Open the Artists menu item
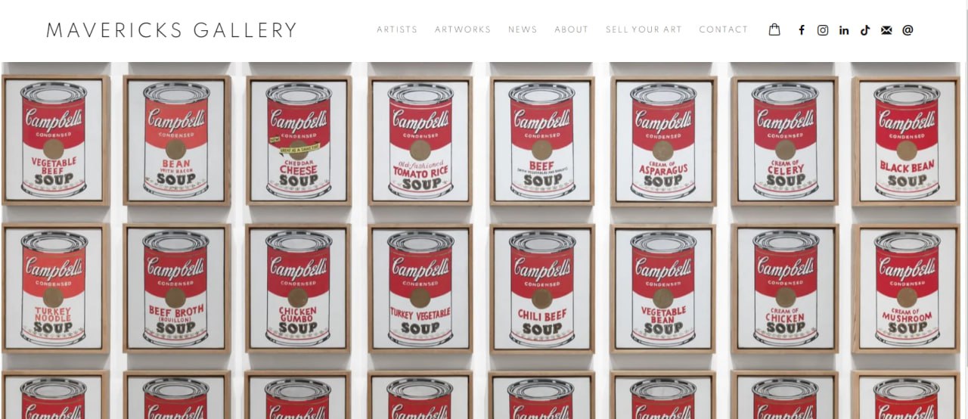The image size is (968, 419). click(397, 29)
